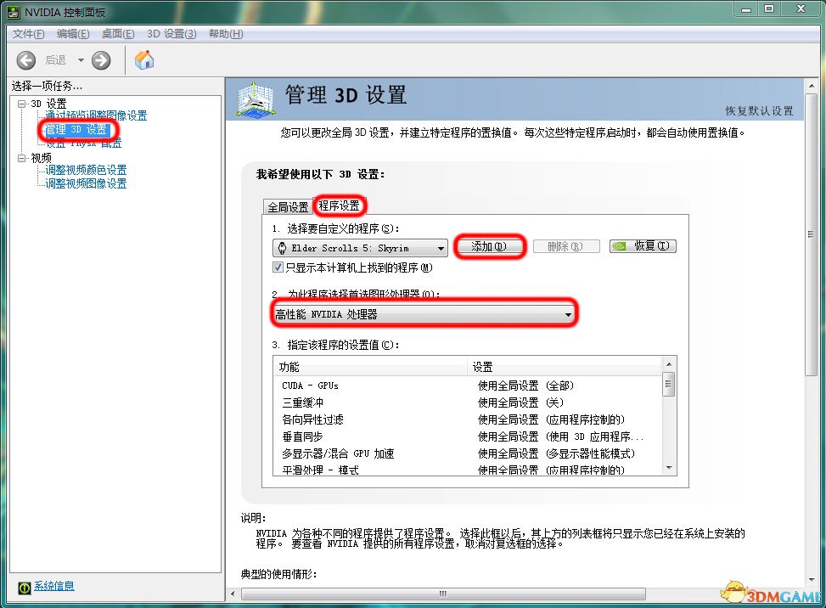Open the 文件(F) menu
The image size is (826, 608).
click(29, 34)
